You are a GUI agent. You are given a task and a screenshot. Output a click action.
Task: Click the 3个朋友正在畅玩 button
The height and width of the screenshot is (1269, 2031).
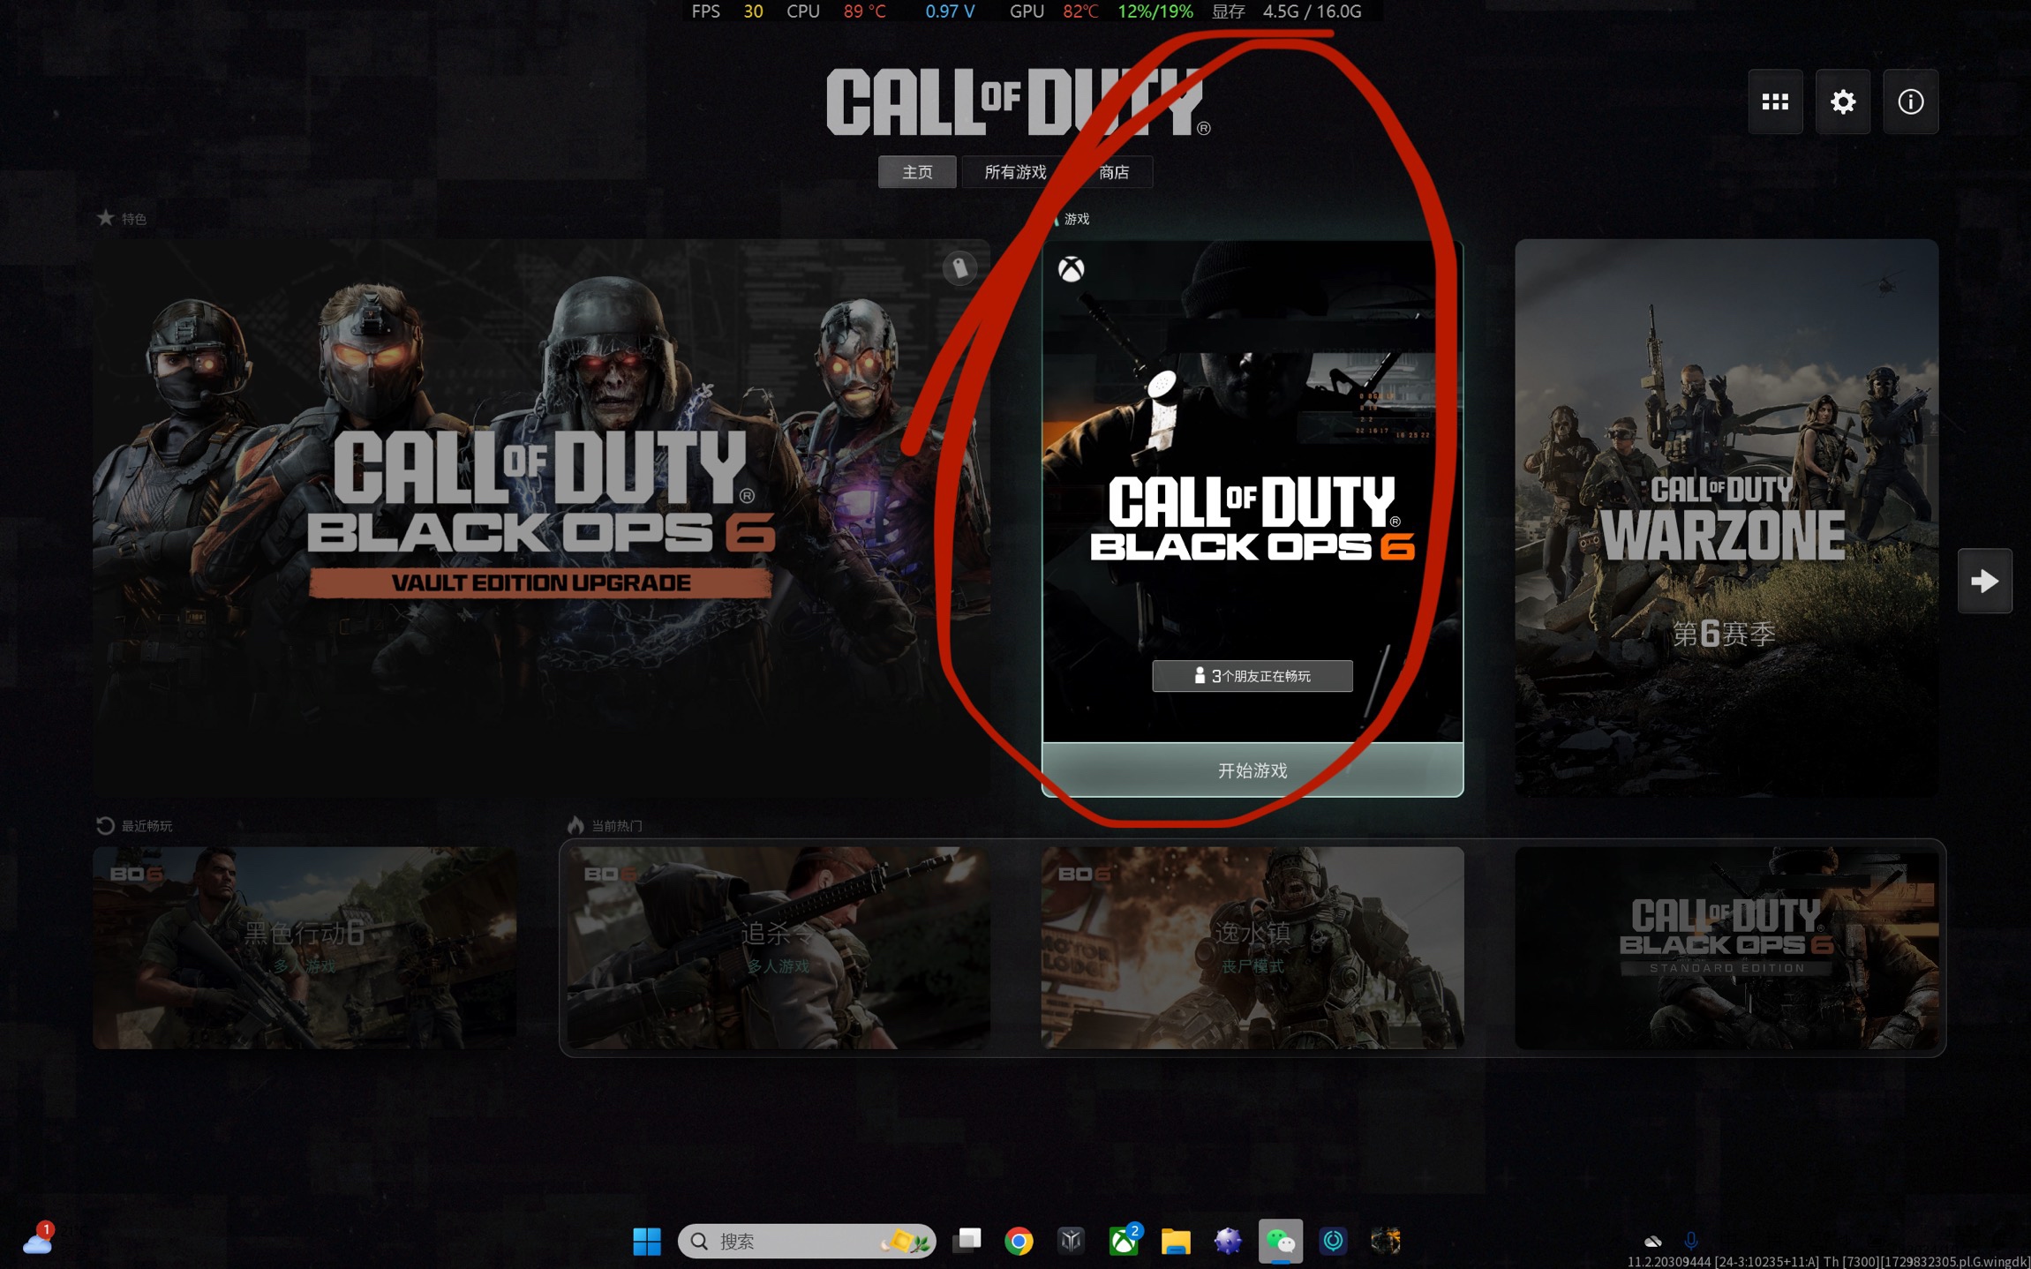[1252, 676]
